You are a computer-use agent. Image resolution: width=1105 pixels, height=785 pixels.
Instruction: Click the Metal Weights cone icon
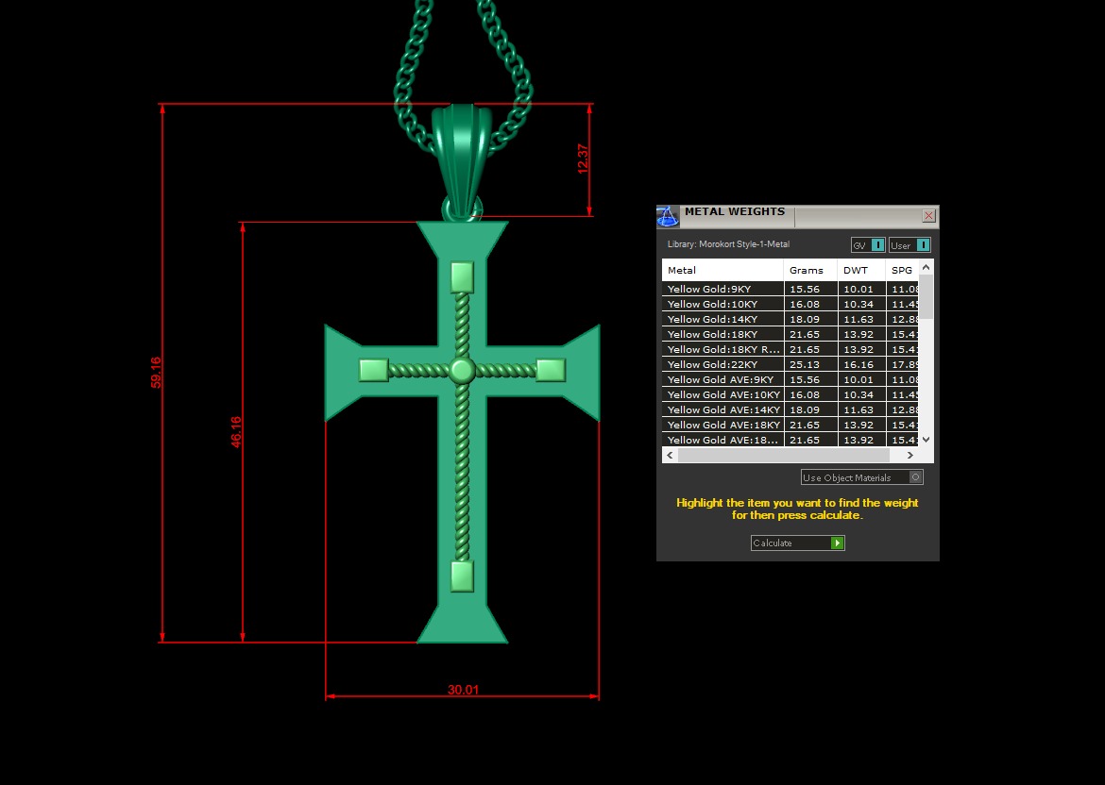[668, 216]
